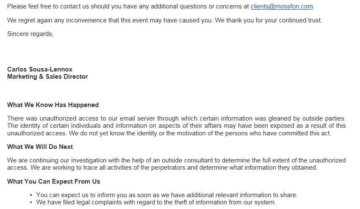Click the "What We Know Has Happened" heading

(x=53, y=105)
